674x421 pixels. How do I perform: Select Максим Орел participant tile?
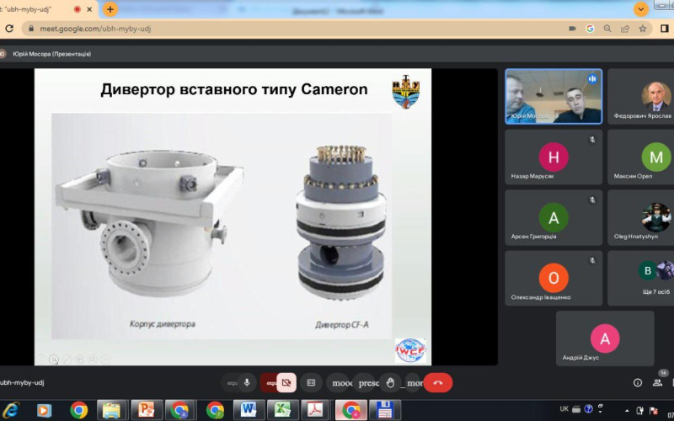pyautogui.click(x=641, y=157)
